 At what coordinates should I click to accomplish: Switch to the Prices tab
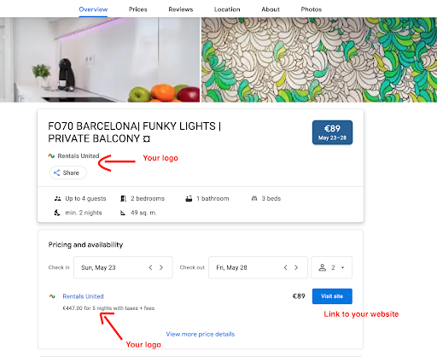(138, 9)
